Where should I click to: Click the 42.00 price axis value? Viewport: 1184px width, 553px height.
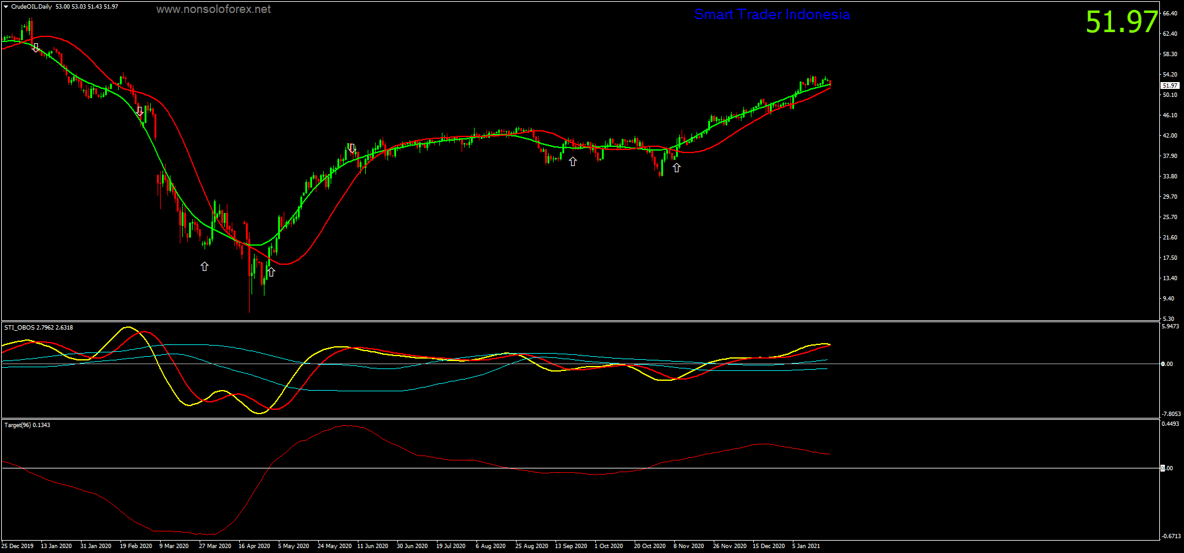tap(1170, 136)
